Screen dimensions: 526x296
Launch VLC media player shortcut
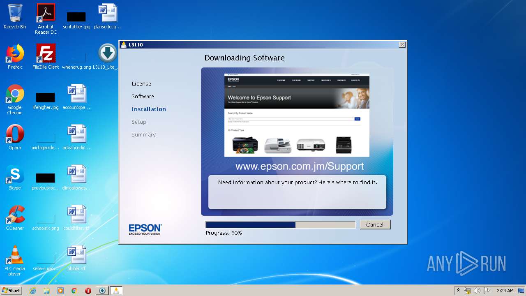click(x=15, y=261)
